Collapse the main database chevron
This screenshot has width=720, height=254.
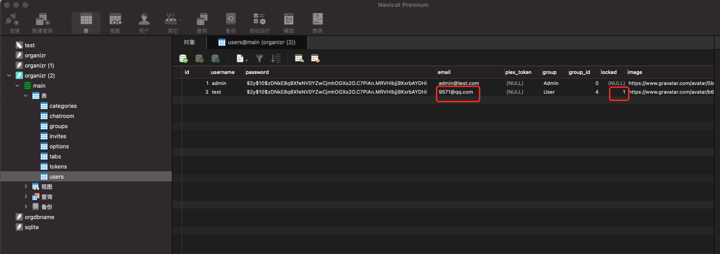tap(17, 86)
